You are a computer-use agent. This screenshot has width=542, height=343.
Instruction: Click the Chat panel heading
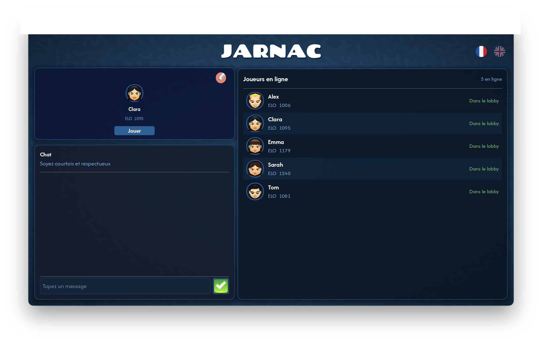click(x=46, y=155)
